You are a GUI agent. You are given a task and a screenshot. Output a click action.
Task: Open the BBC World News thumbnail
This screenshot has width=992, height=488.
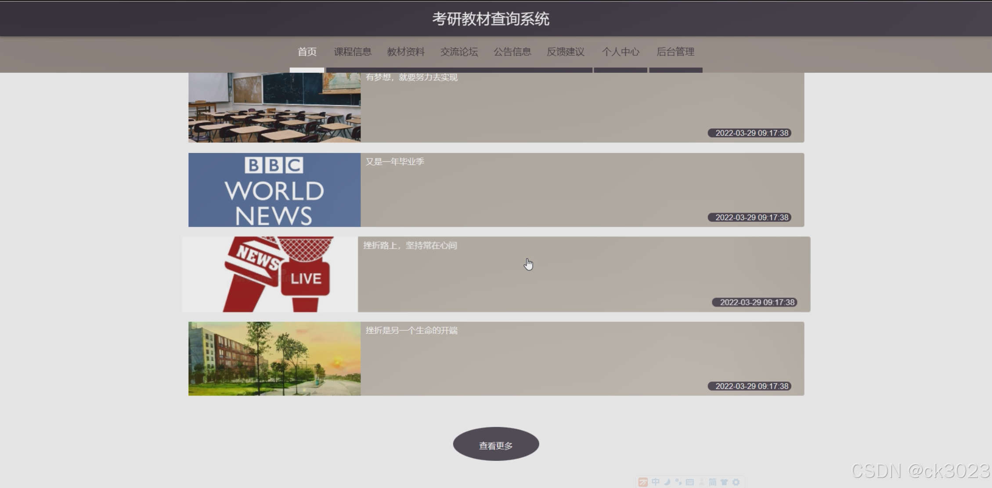click(x=274, y=190)
